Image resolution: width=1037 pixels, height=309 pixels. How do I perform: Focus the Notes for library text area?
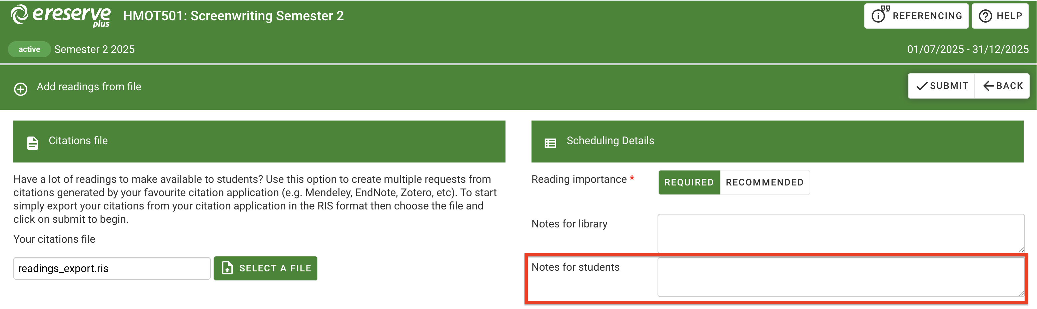click(x=841, y=233)
